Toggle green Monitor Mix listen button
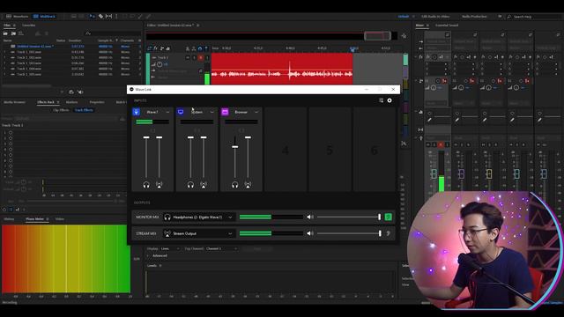Image resolution: width=564 pixels, height=317 pixels. pos(388,217)
